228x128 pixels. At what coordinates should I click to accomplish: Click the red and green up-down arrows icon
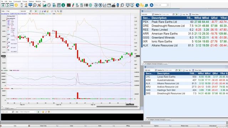click(x=73, y=5)
